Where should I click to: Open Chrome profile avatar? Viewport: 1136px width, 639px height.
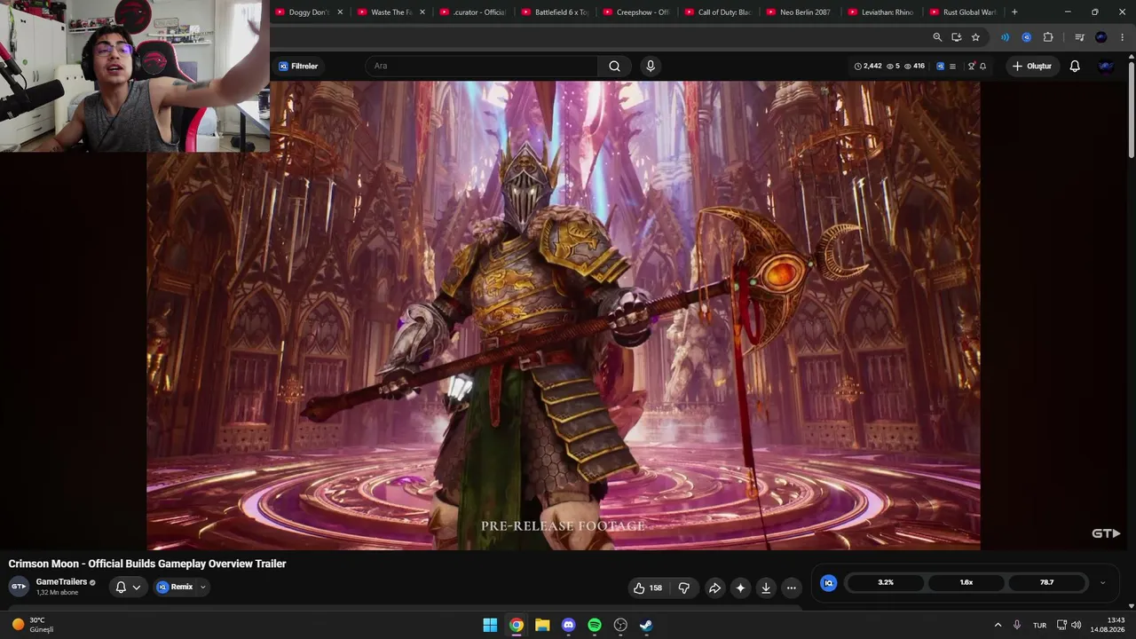coord(1101,37)
